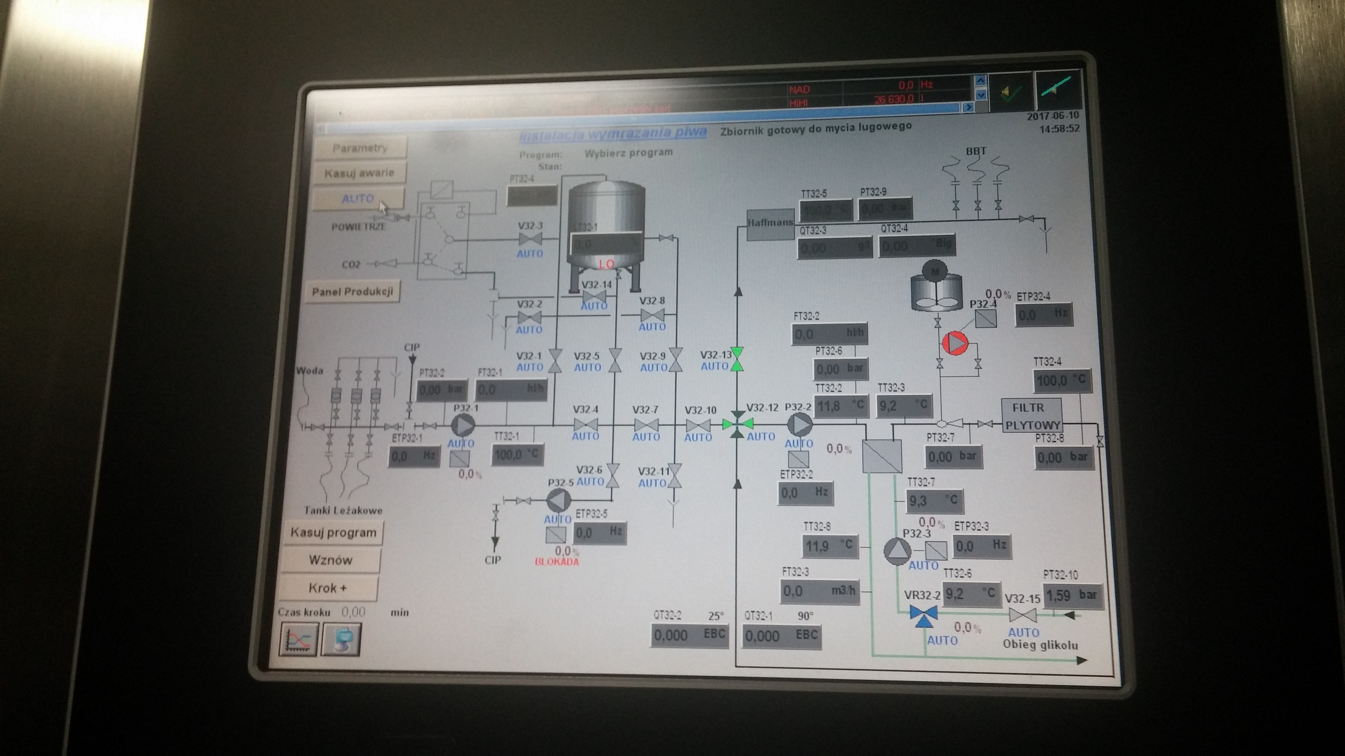Click alarm bar right arrow
Screen dimensions: 1345x756
point(967,107)
